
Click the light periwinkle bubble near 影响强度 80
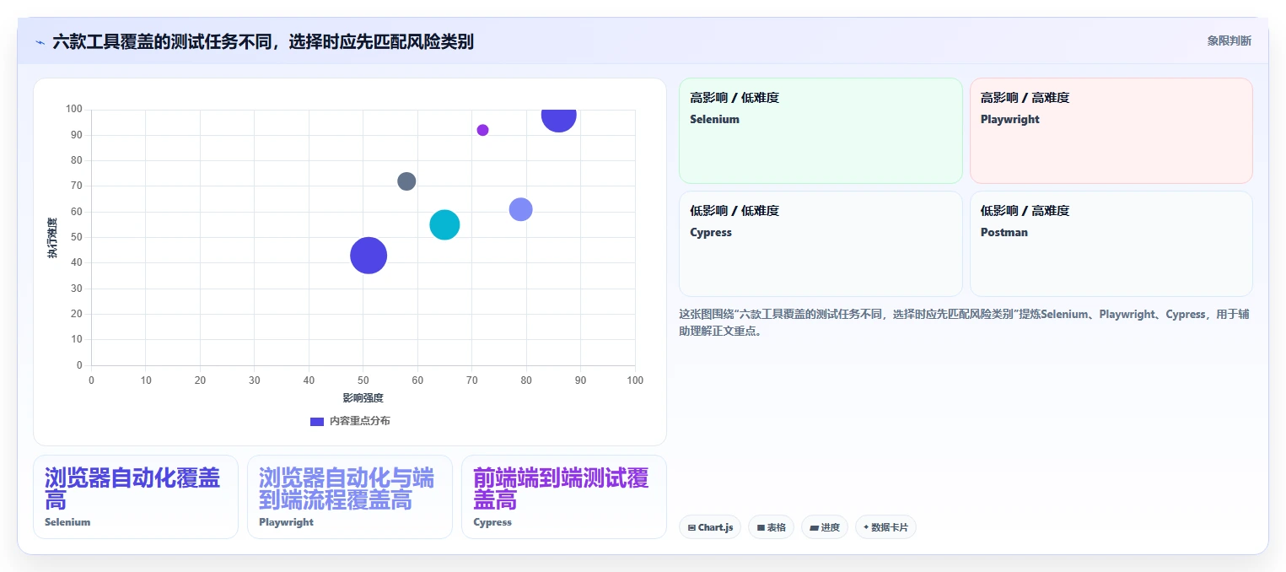(521, 209)
